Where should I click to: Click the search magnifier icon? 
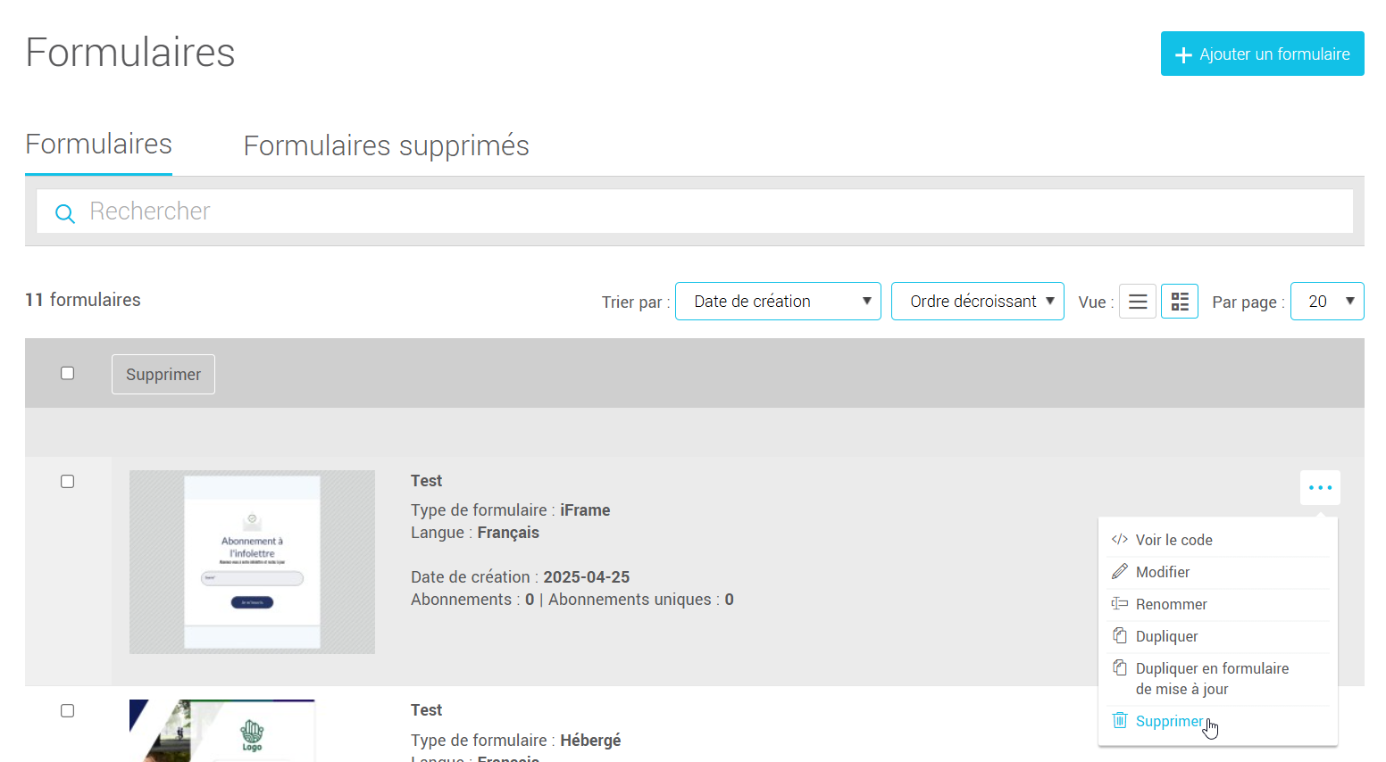click(x=64, y=213)
